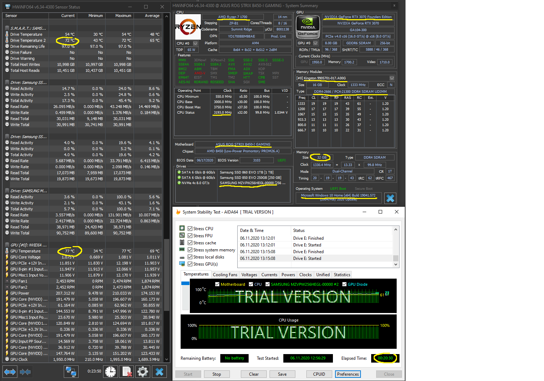Uncheck the Stress FPU checkbox
Image resolution: width=544 pixels, height=381 pixels.
pos(190,236)
